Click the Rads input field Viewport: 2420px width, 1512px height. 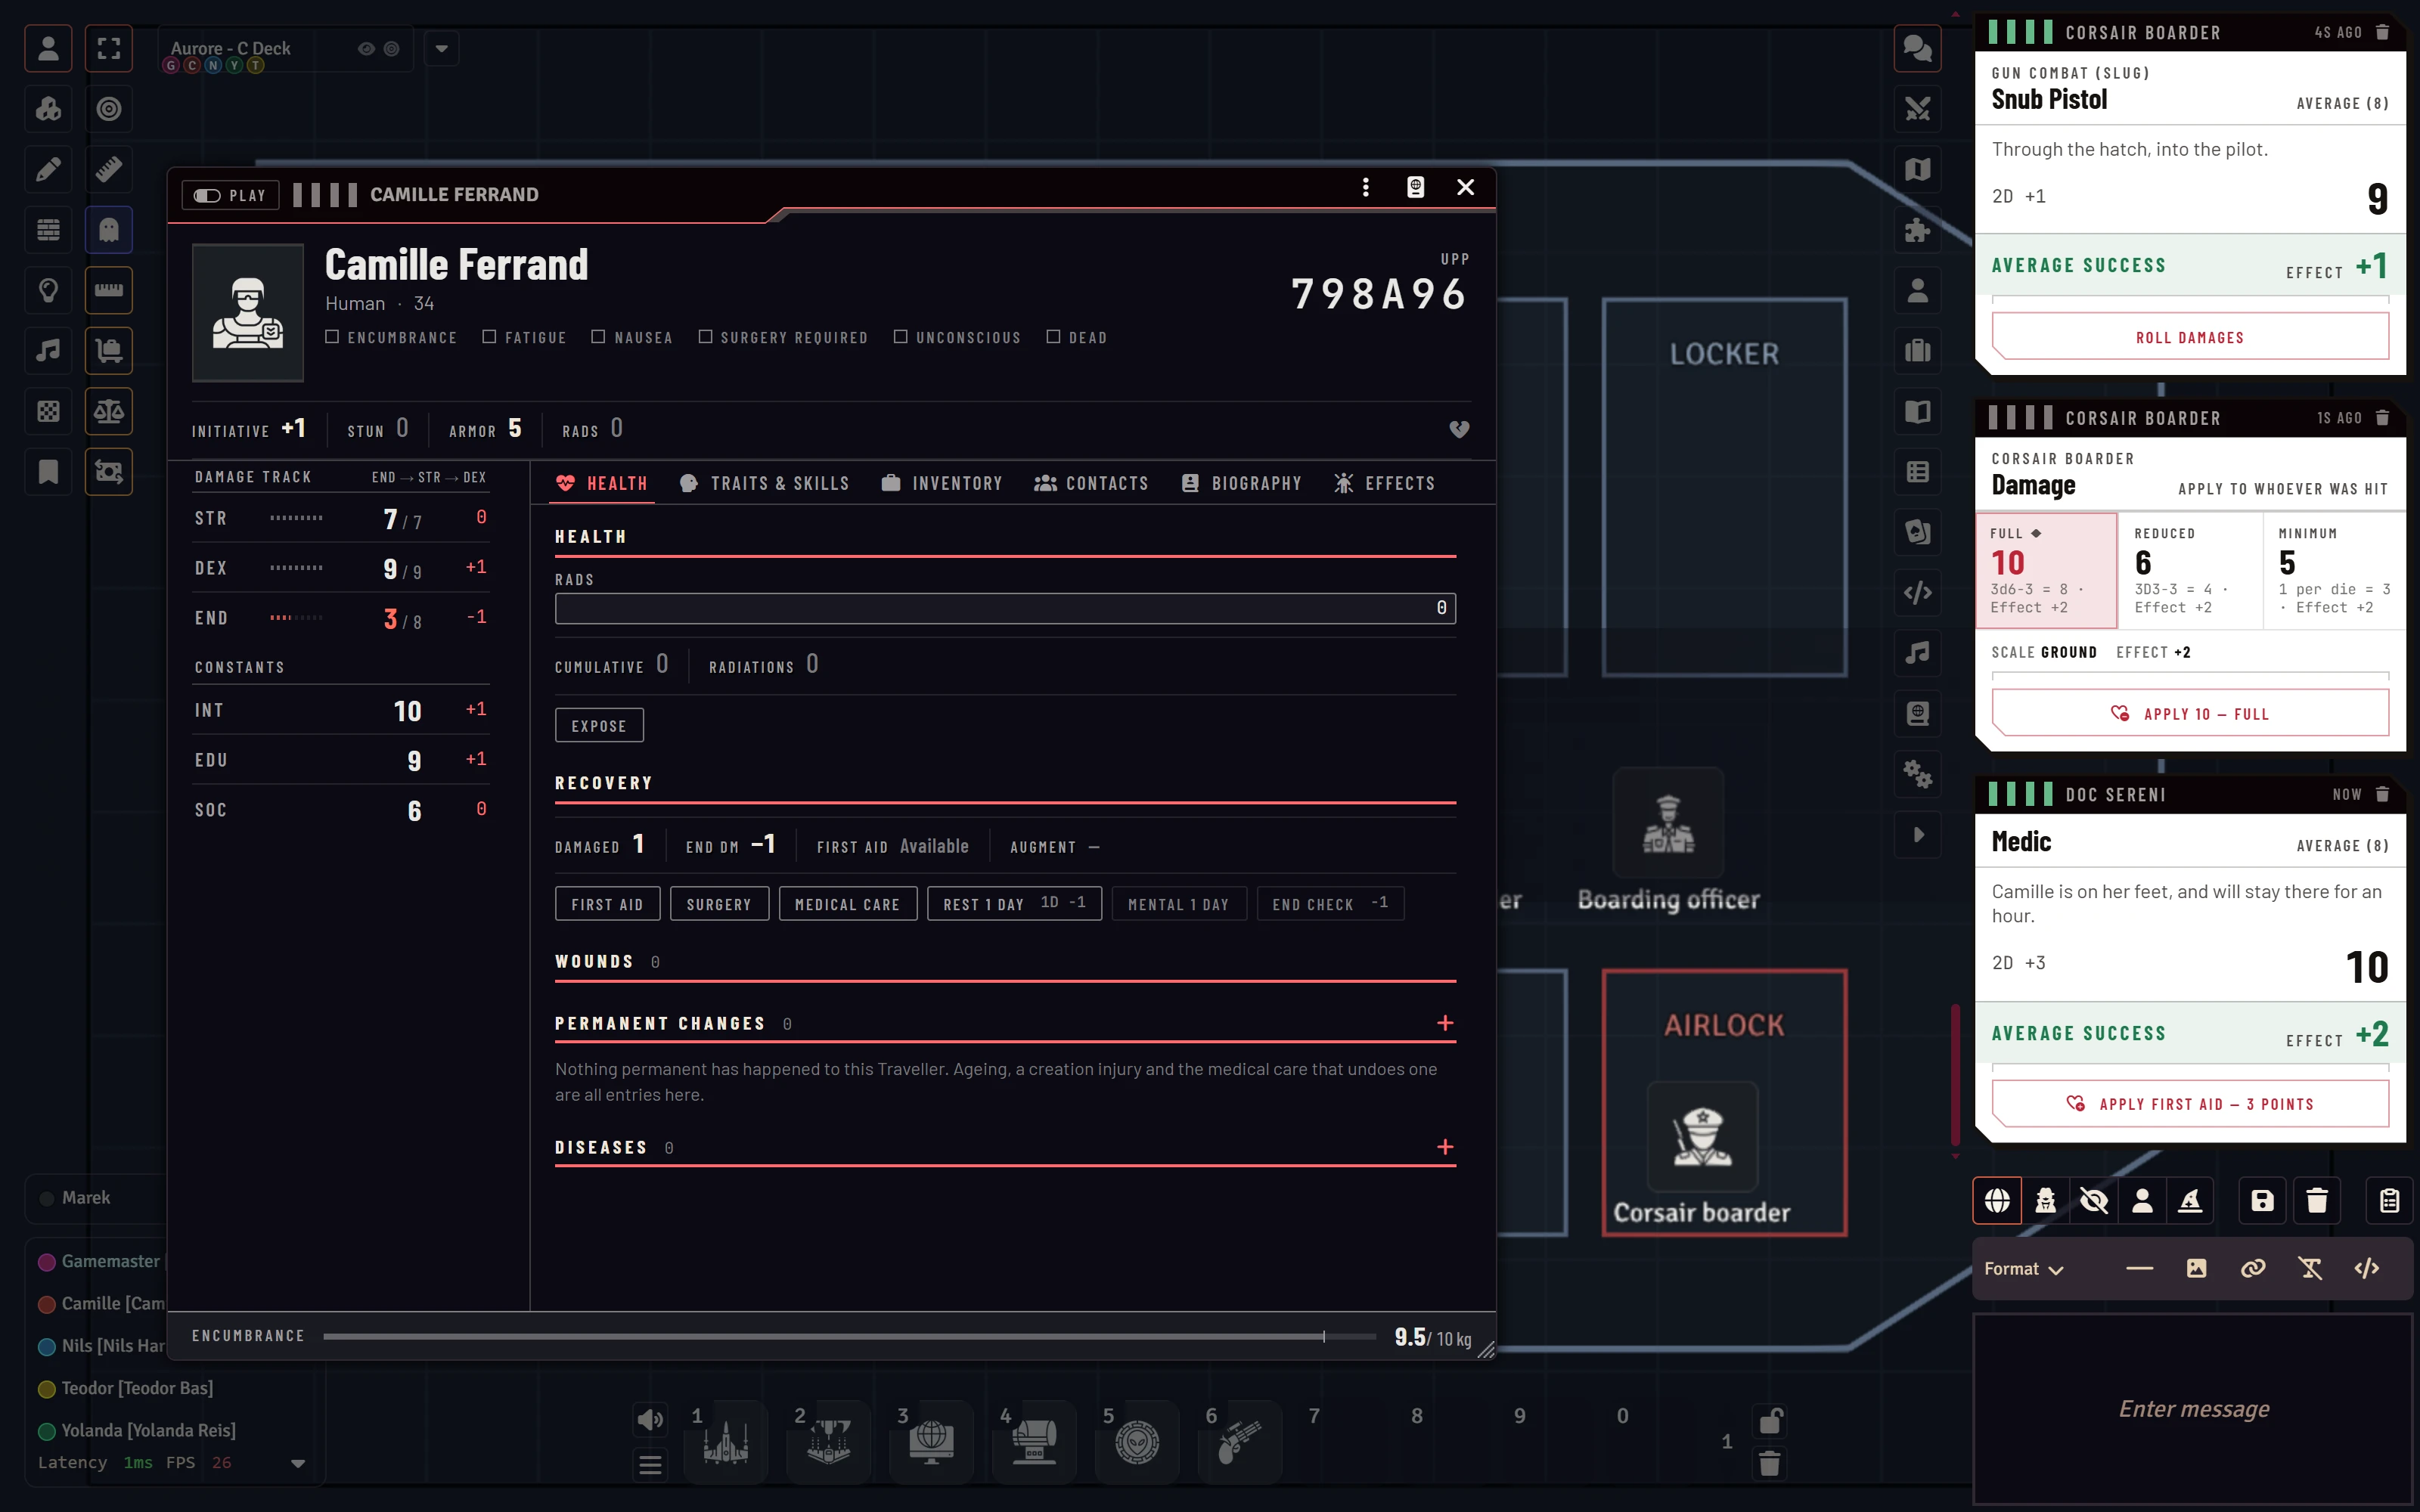coord(1005,608)
